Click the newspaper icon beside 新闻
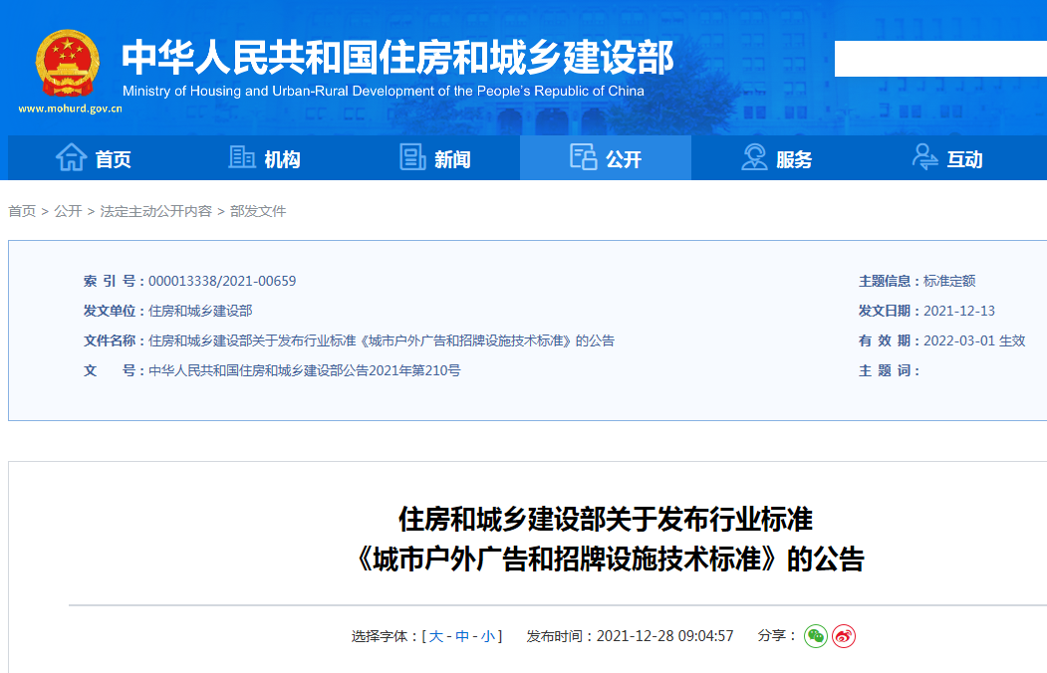 412,157
